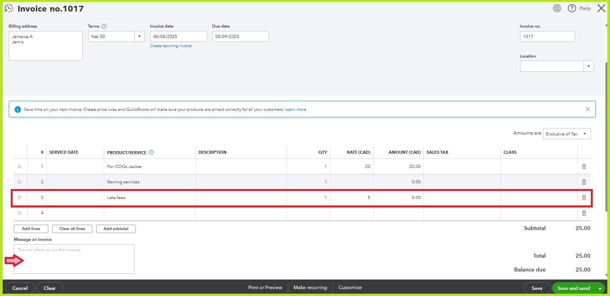Expand the Save and send arrow menu

tap(600, 288)
